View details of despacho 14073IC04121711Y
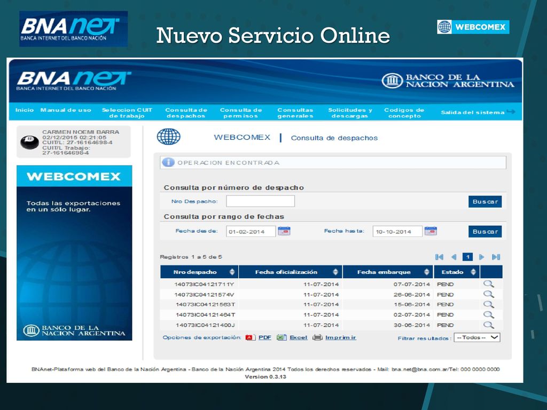This screenshot has height=410, width=547. click(x=488, y=284)
